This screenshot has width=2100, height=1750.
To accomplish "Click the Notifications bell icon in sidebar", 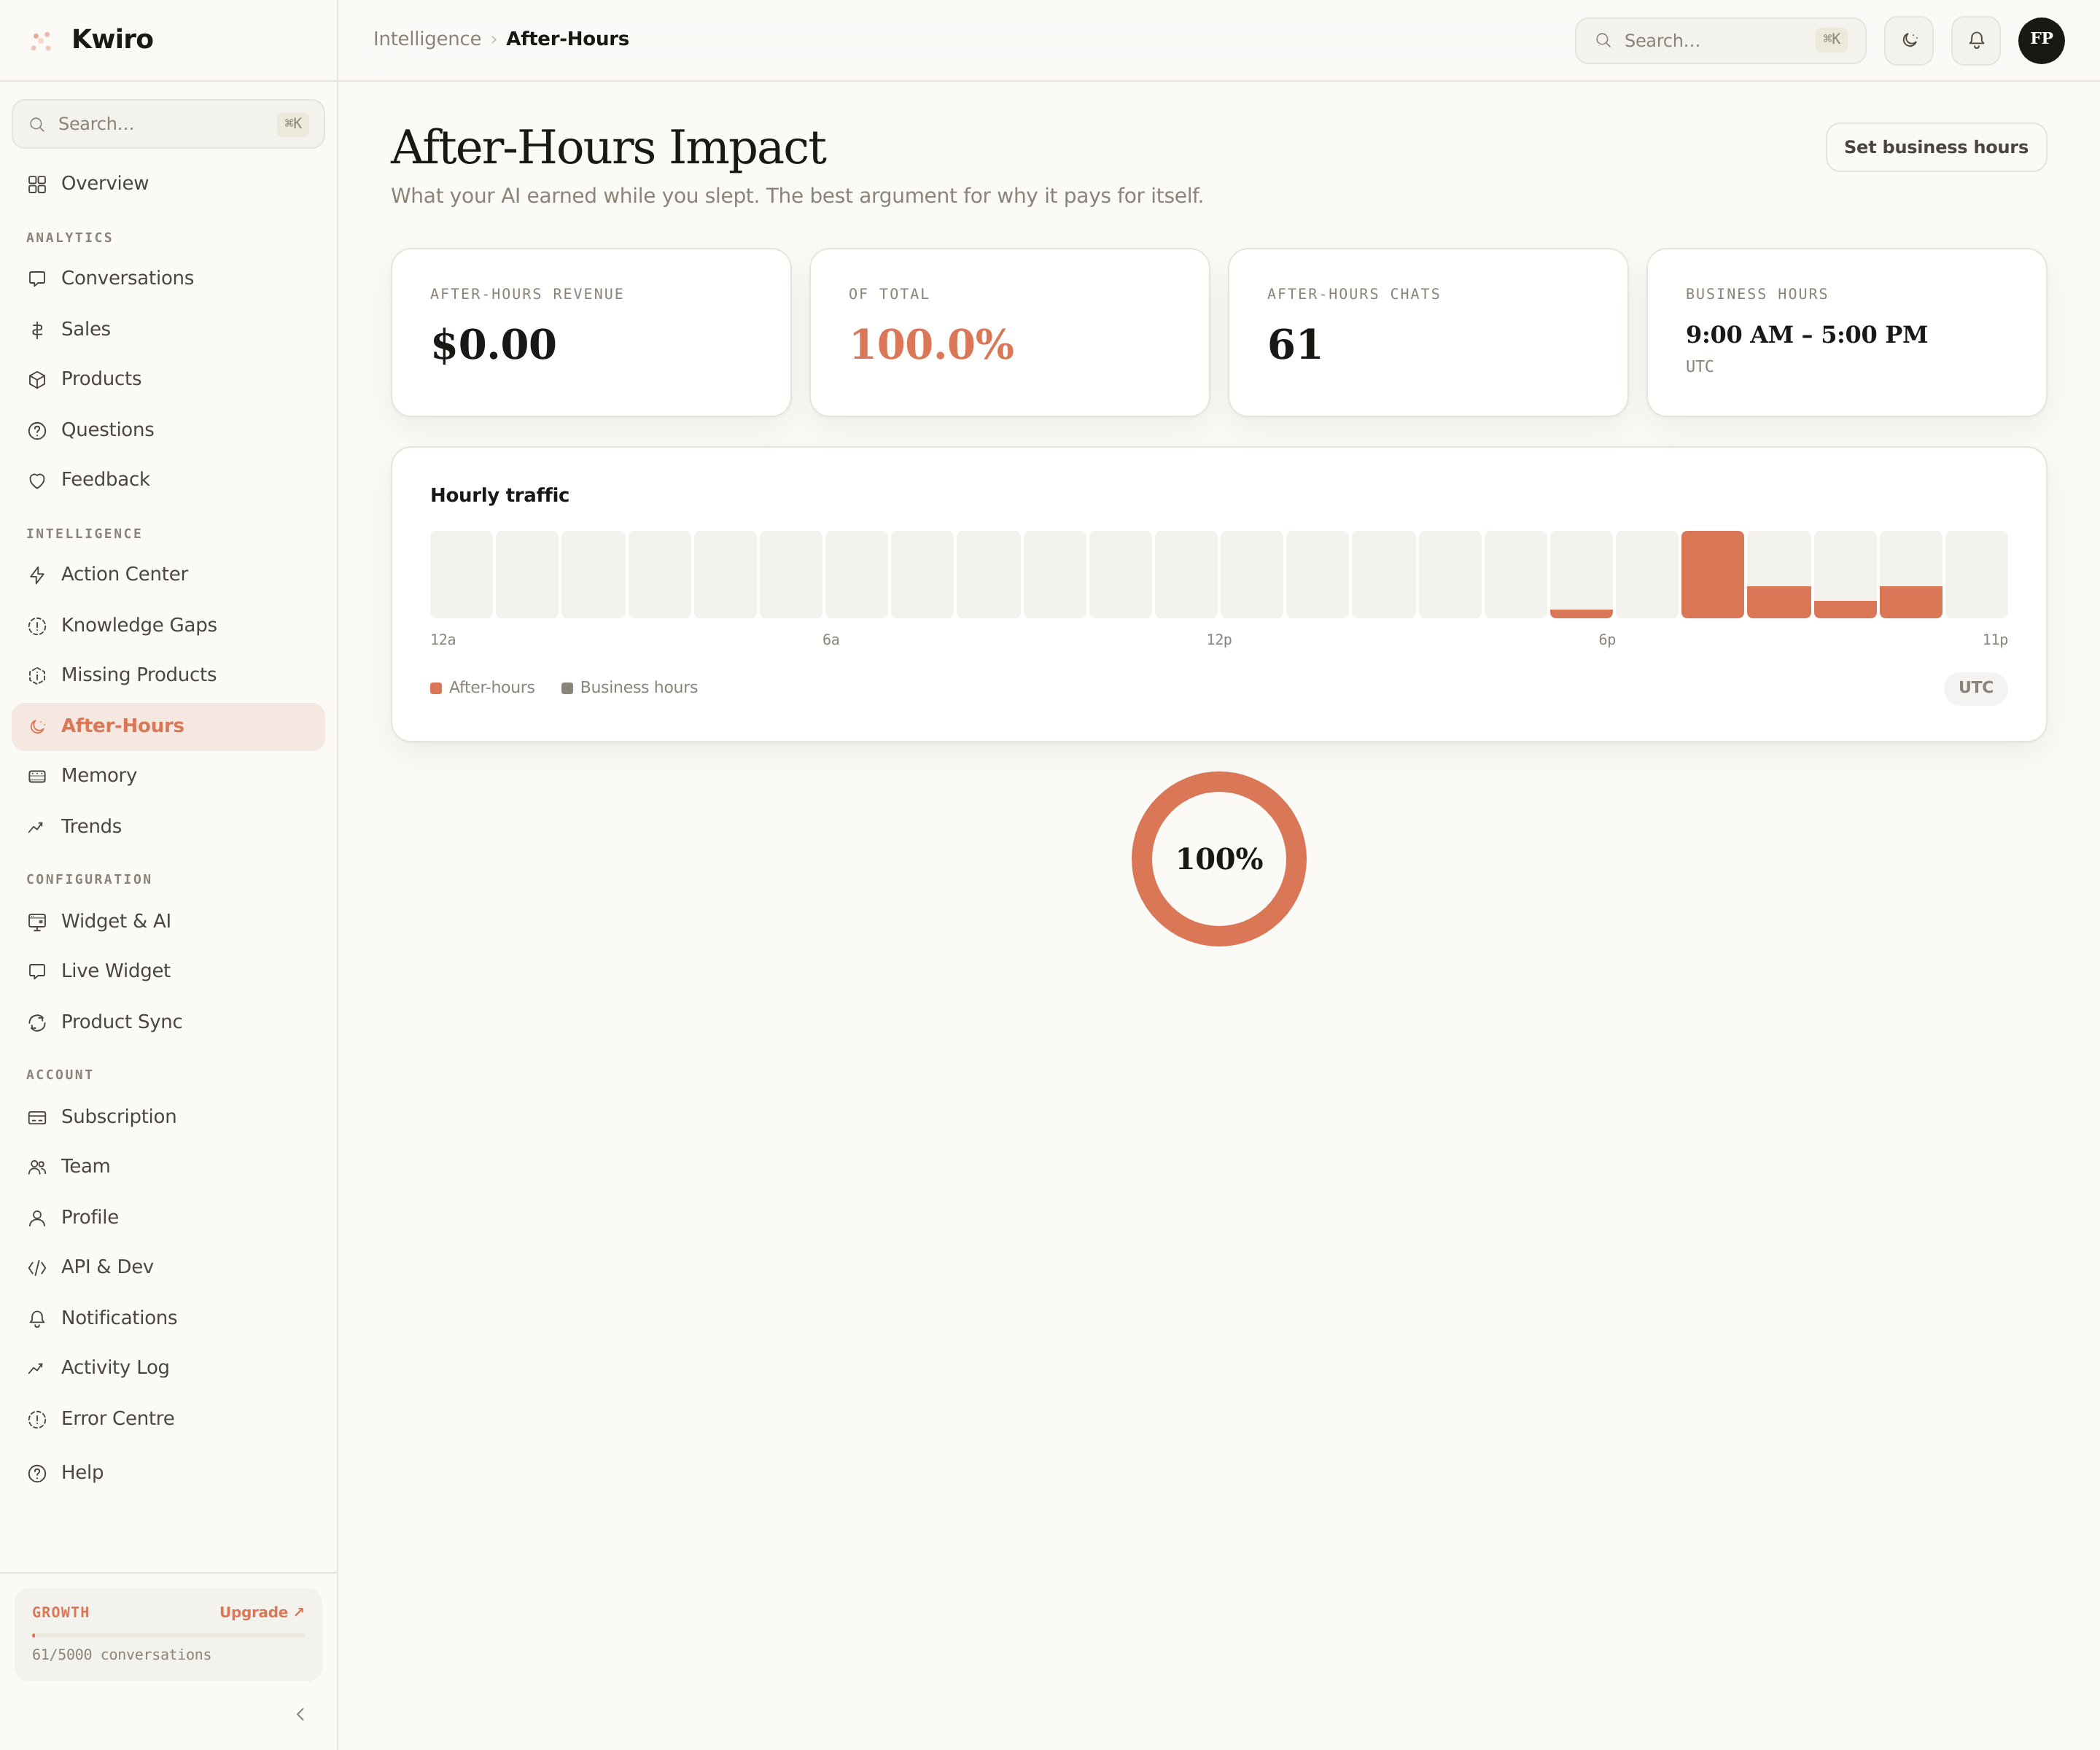I will [x=37, y=1319].
